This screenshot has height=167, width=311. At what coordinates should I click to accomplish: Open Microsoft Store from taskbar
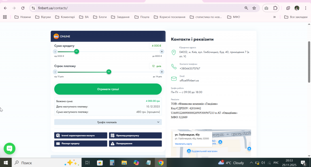tap(100, 163)
